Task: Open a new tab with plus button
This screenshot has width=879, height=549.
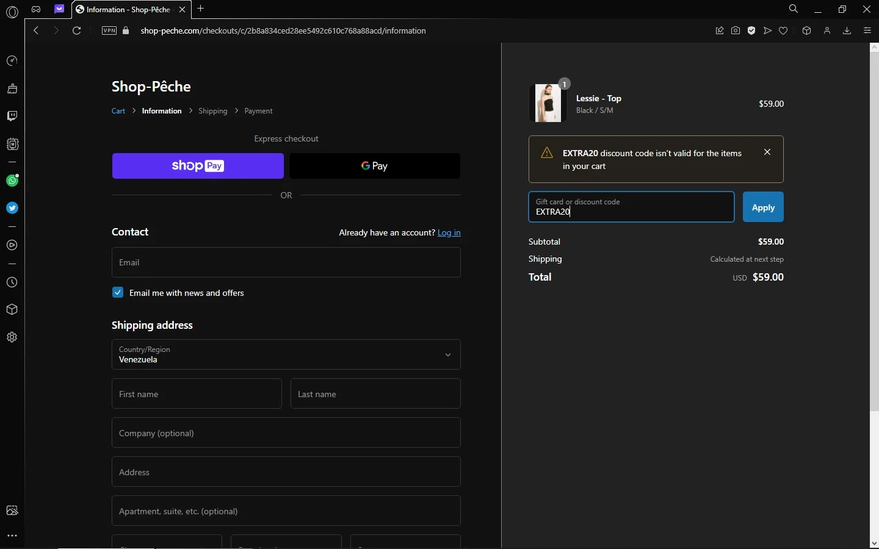Action: pos(201,9)
